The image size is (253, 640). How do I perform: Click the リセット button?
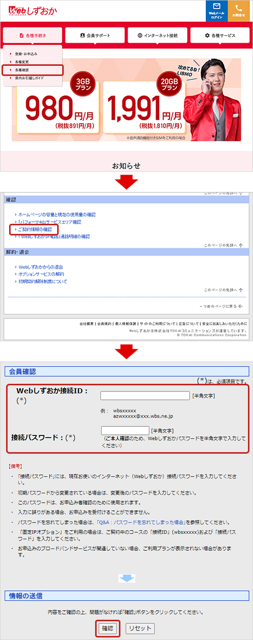pos(140,628)
